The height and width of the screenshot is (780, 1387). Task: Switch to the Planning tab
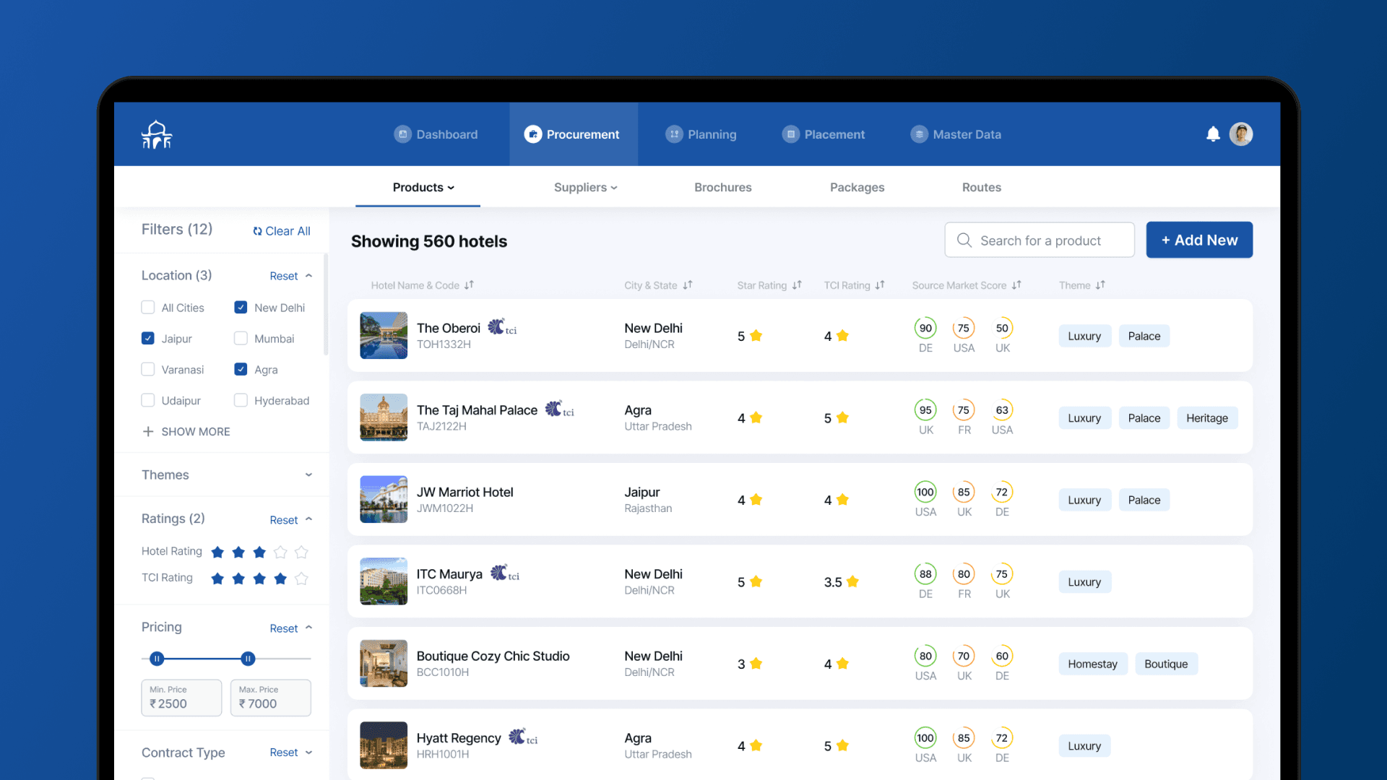[701, 134]
